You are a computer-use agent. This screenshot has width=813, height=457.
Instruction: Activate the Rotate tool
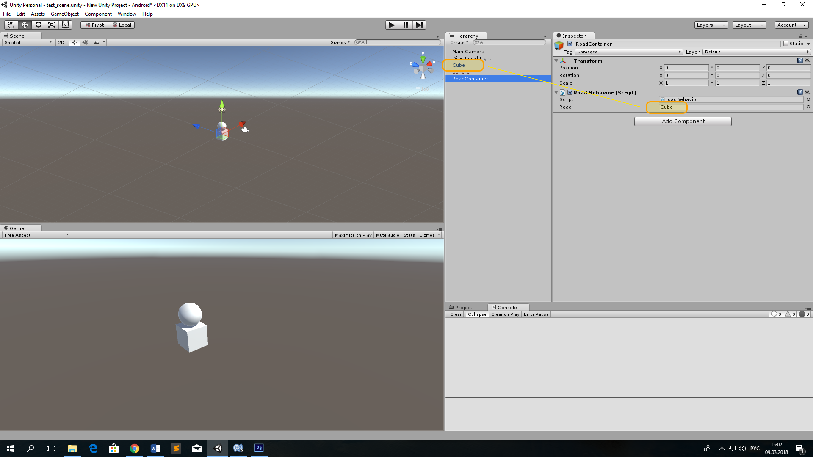coord(38,25)
